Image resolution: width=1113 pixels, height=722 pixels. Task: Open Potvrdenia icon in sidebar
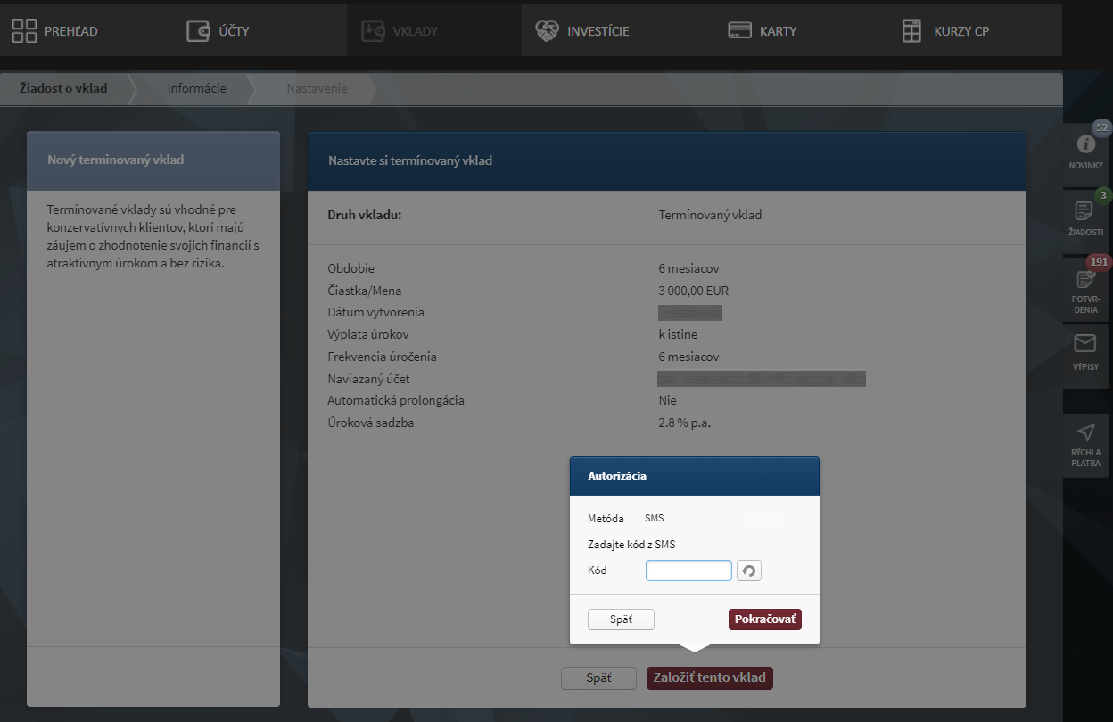[1085, 279]
